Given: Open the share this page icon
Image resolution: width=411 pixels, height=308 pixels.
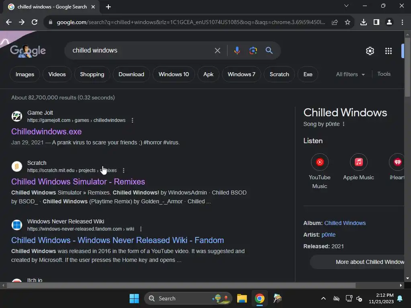Looking at the screenshot, I should pos(335,22).
